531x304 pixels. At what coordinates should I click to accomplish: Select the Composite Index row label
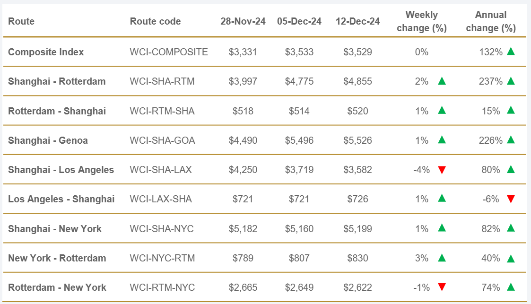point(46,52)
